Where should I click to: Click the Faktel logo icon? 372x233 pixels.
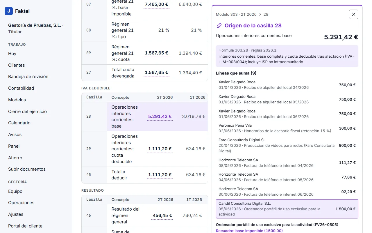(x=9, y=11)
